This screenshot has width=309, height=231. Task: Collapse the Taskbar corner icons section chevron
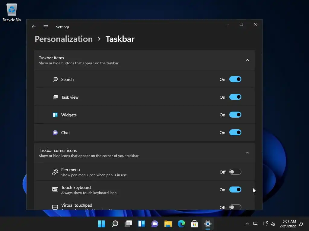click(247, 153)
